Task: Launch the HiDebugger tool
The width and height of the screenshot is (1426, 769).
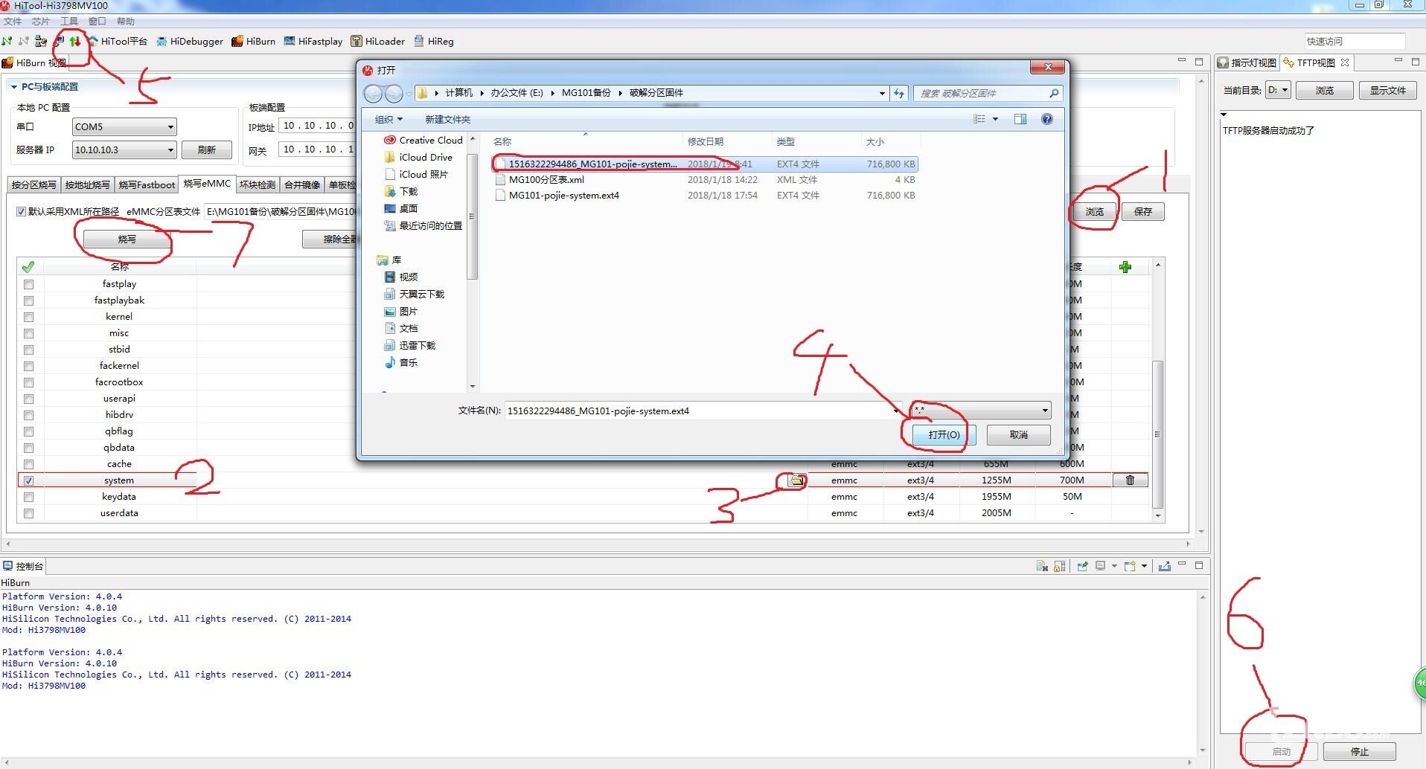Action: pyautogui.click(x=190, y=41)
